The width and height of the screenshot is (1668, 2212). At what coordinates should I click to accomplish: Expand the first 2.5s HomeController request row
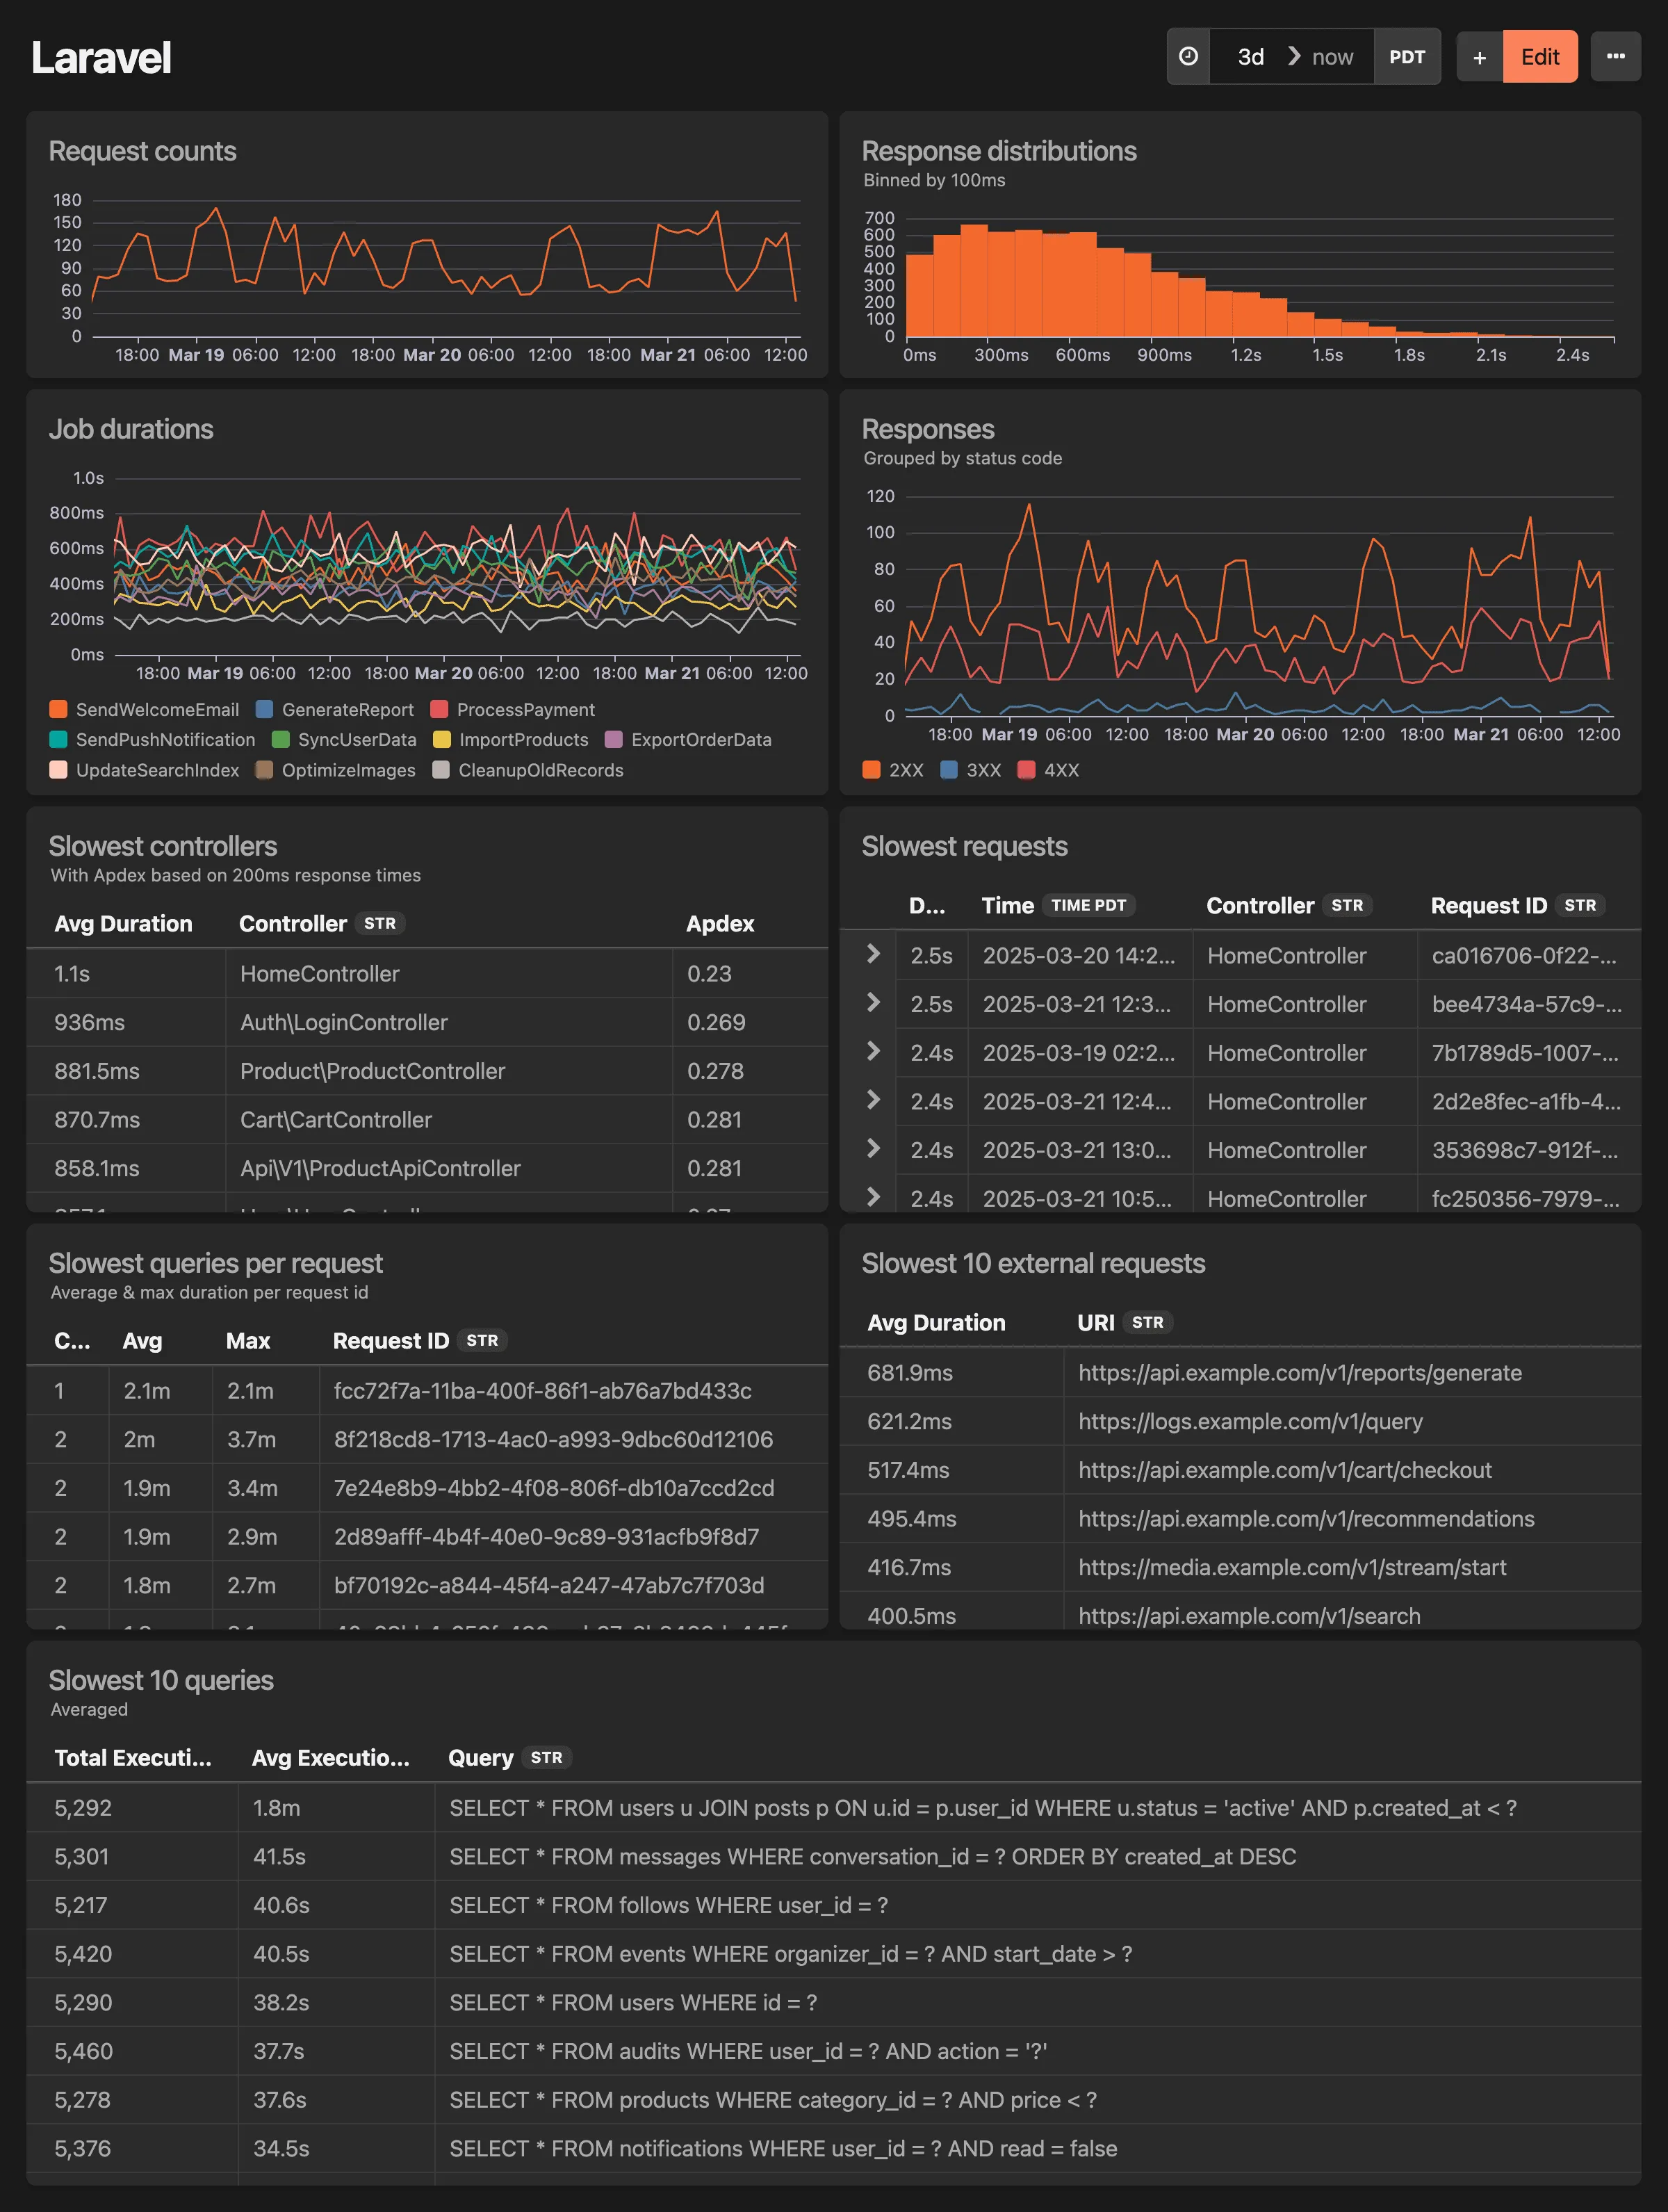coord(873,956)
